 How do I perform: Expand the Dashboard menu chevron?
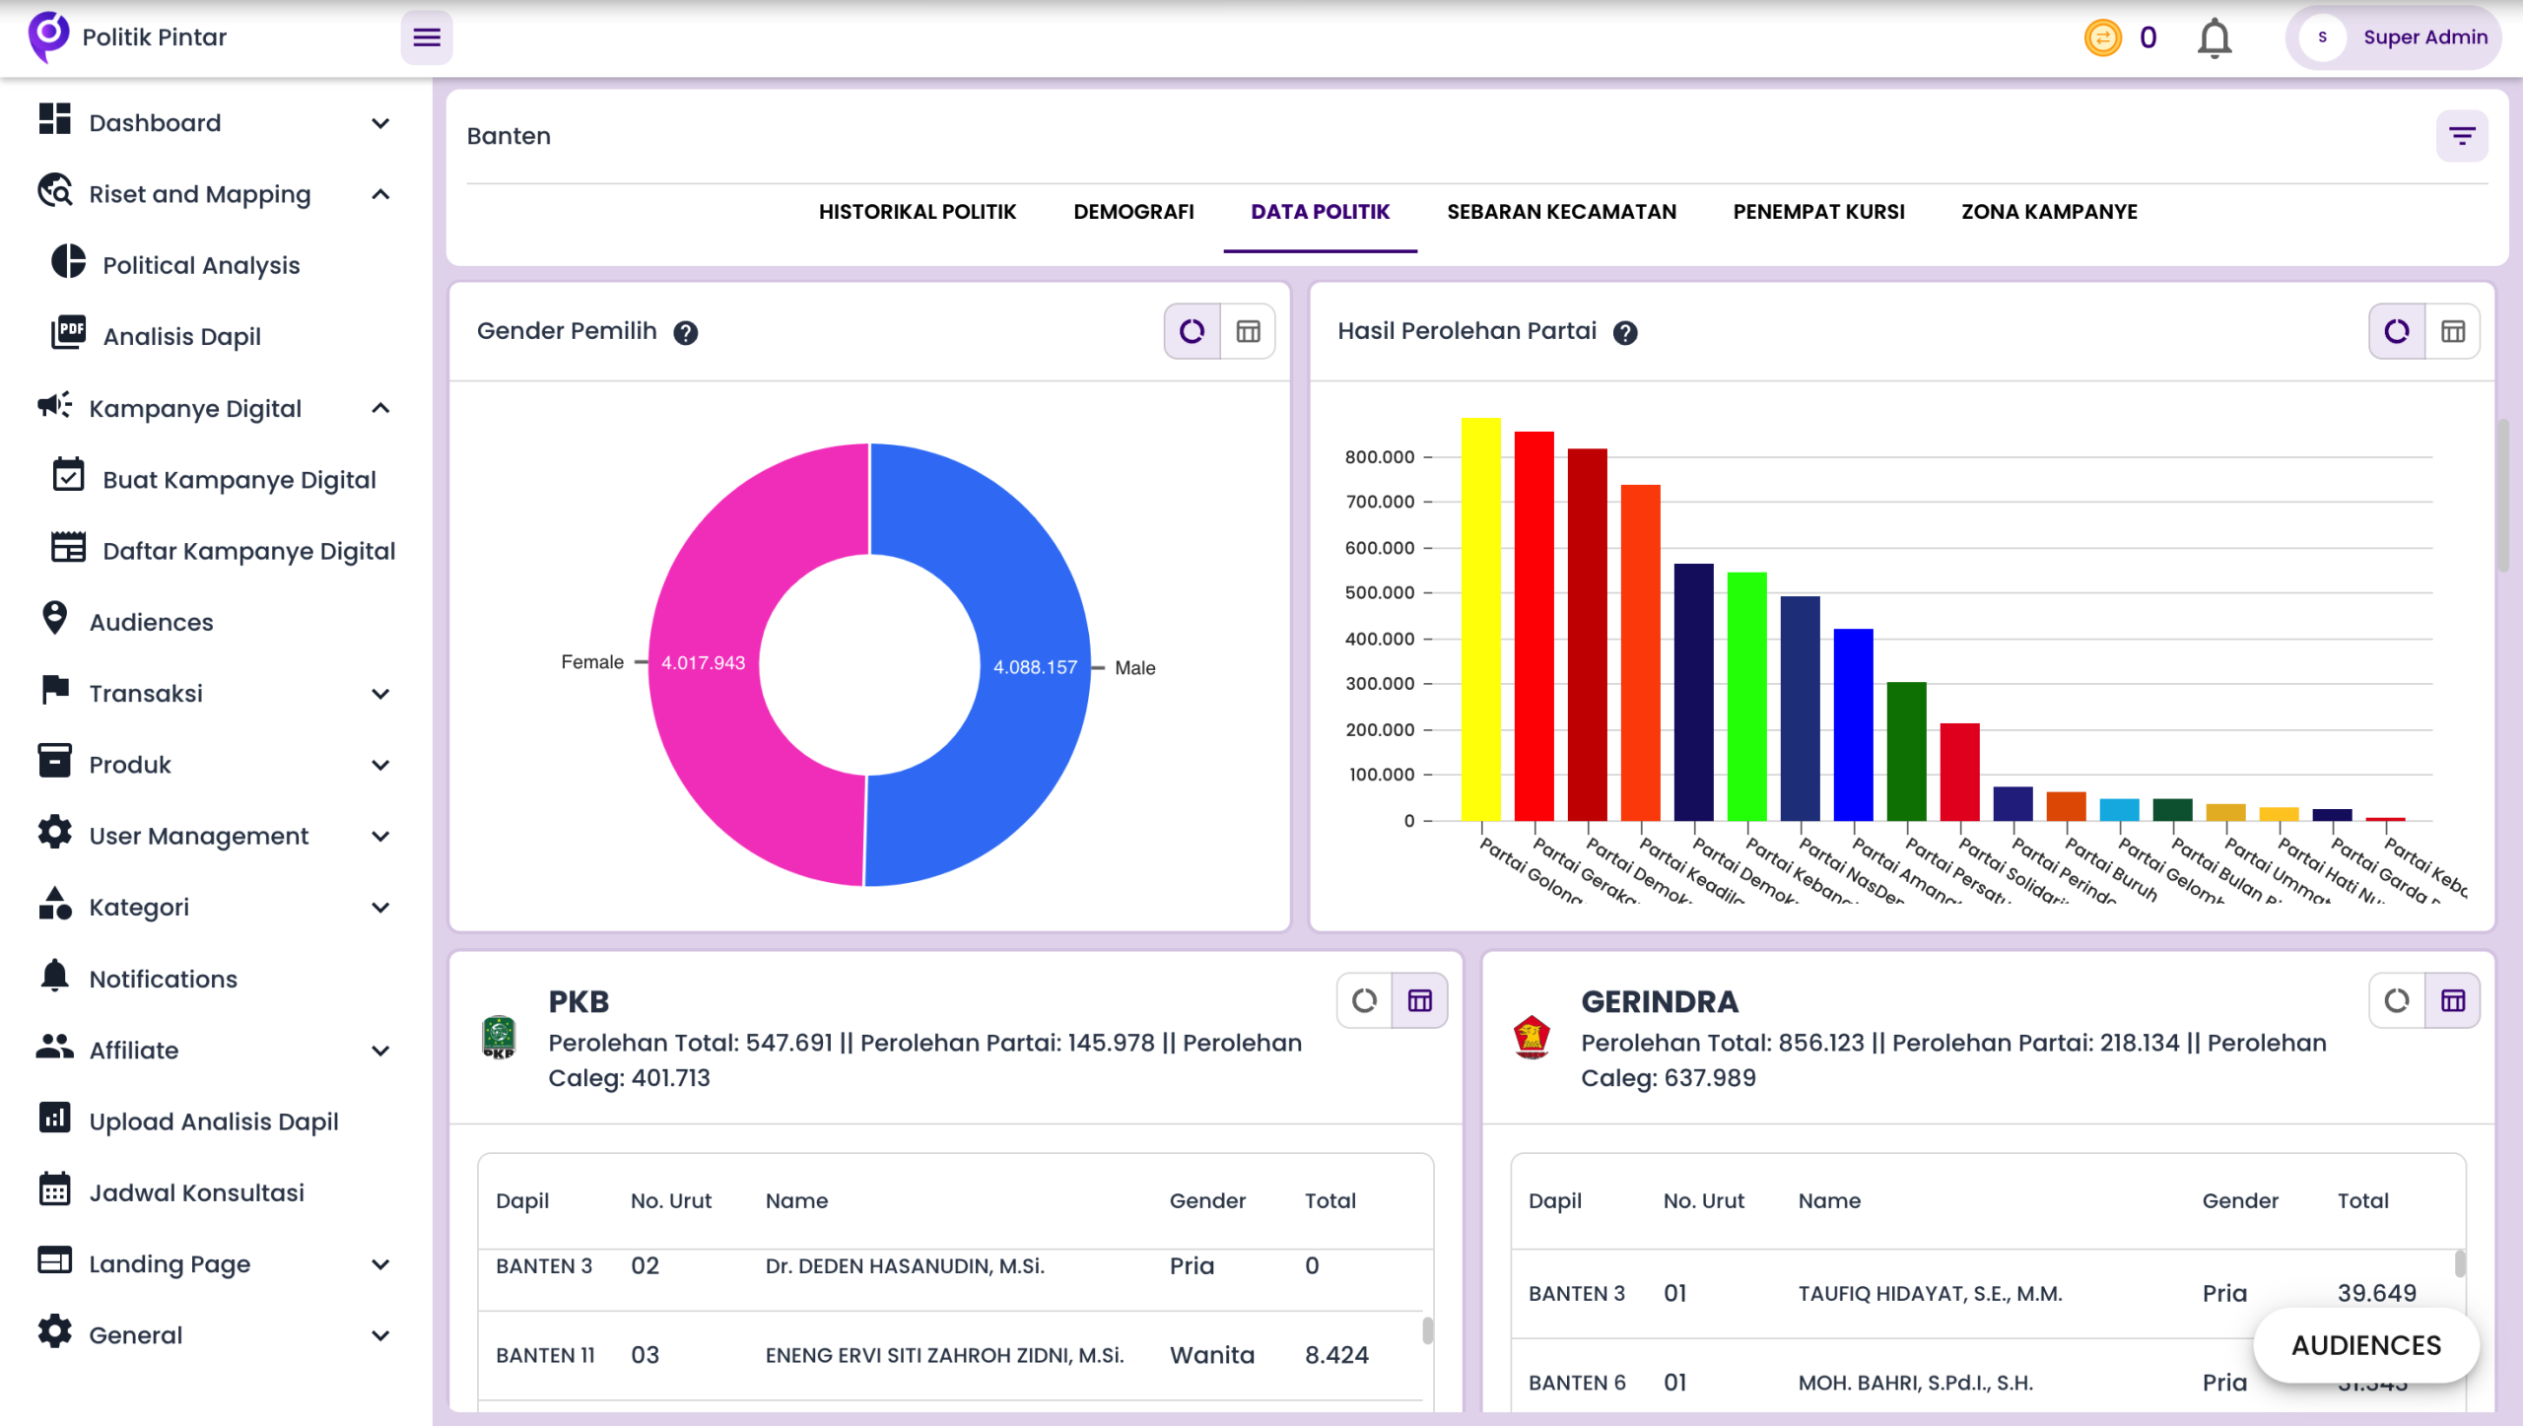pos(380,123)
